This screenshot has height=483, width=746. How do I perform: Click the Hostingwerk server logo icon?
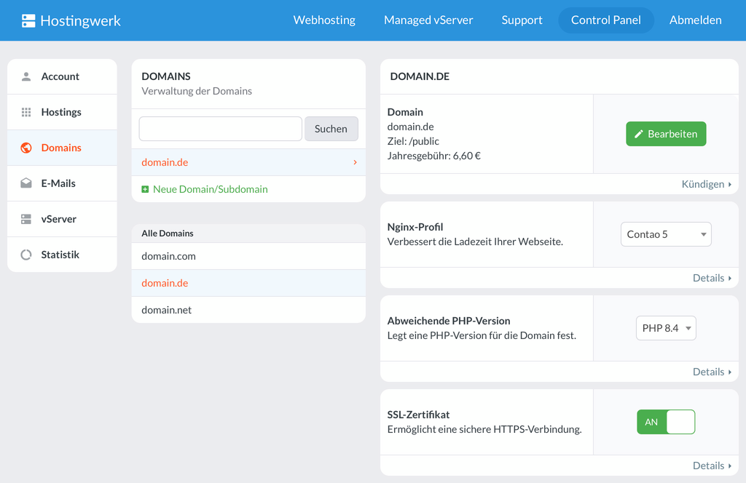28,20
